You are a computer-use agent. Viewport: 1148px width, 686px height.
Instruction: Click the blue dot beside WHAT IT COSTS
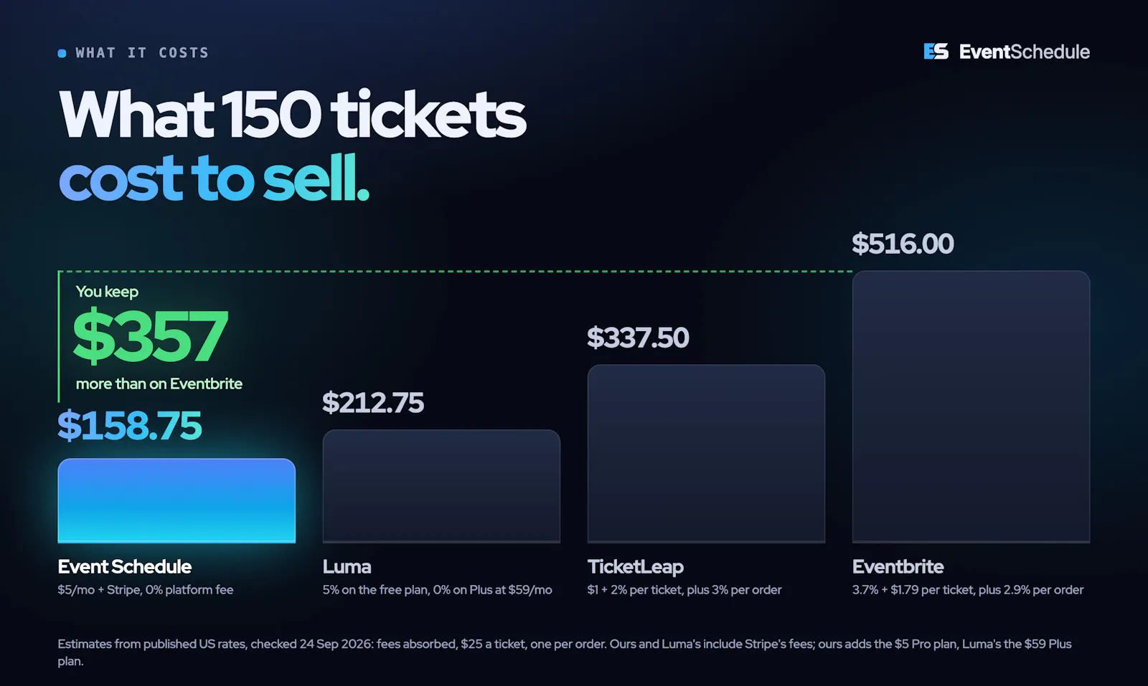[62, 53]
